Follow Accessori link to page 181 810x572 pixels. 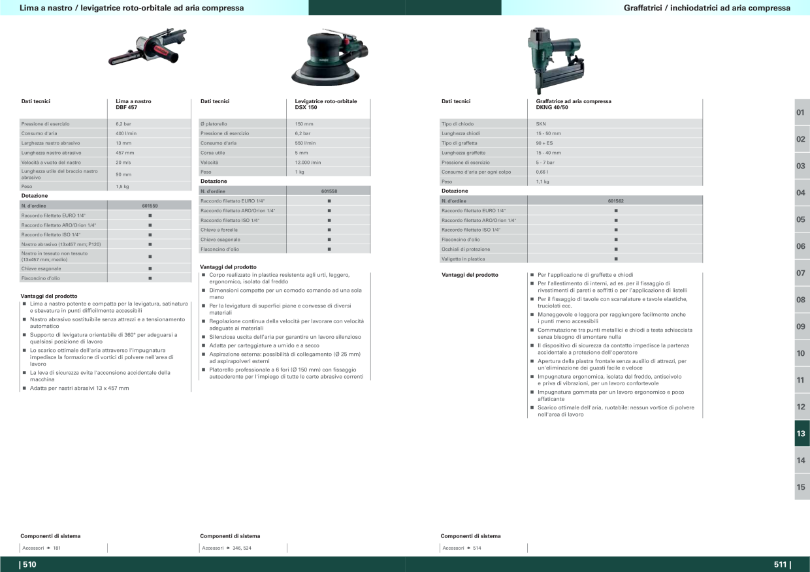pos(42,548)
